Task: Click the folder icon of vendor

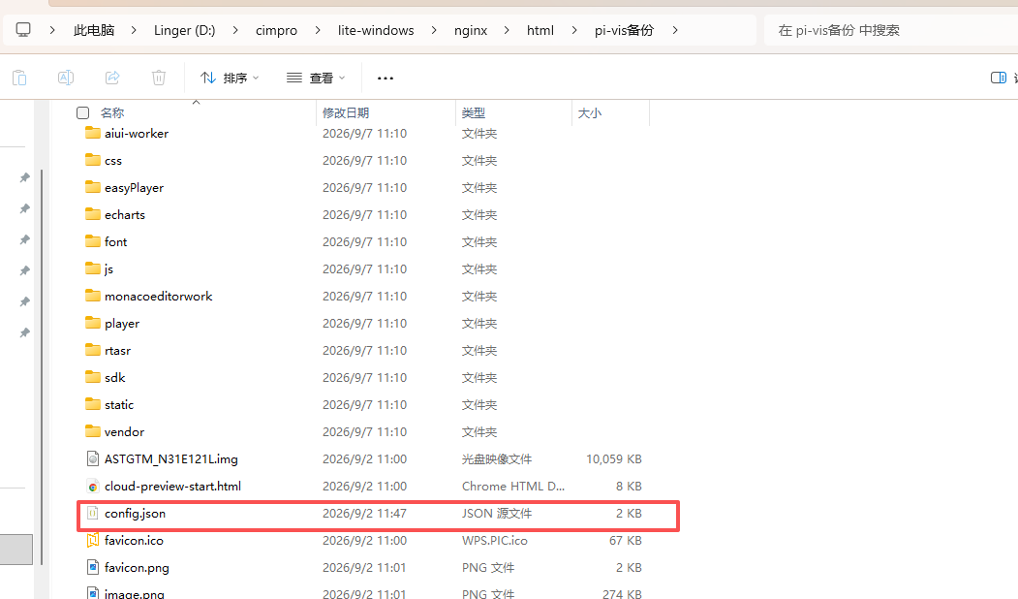Action: click(93, 432)
